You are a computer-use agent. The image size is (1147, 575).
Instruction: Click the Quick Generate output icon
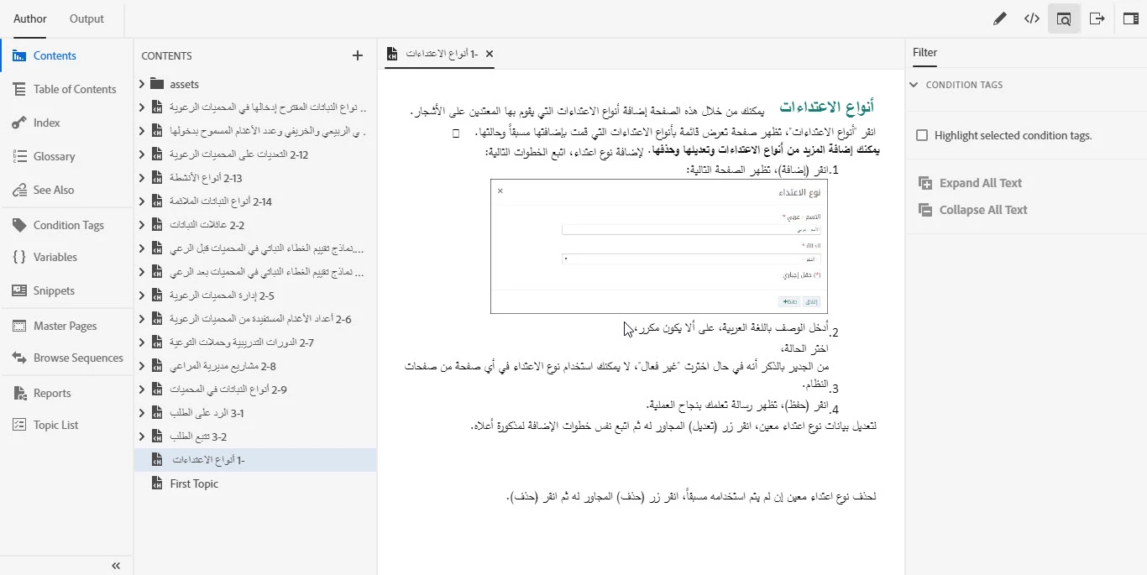[1097, 18]
